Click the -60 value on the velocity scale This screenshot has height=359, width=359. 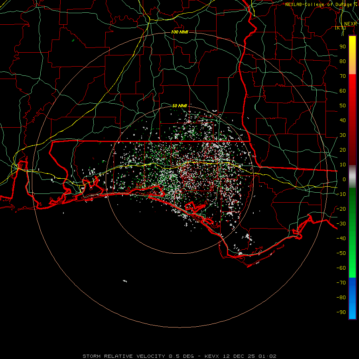(341, 268)
